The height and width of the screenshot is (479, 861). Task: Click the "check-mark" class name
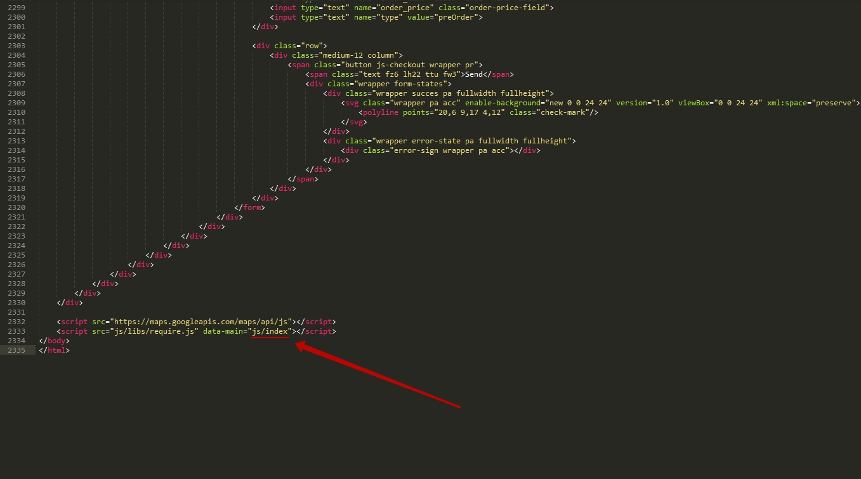[x=561, y=112]
